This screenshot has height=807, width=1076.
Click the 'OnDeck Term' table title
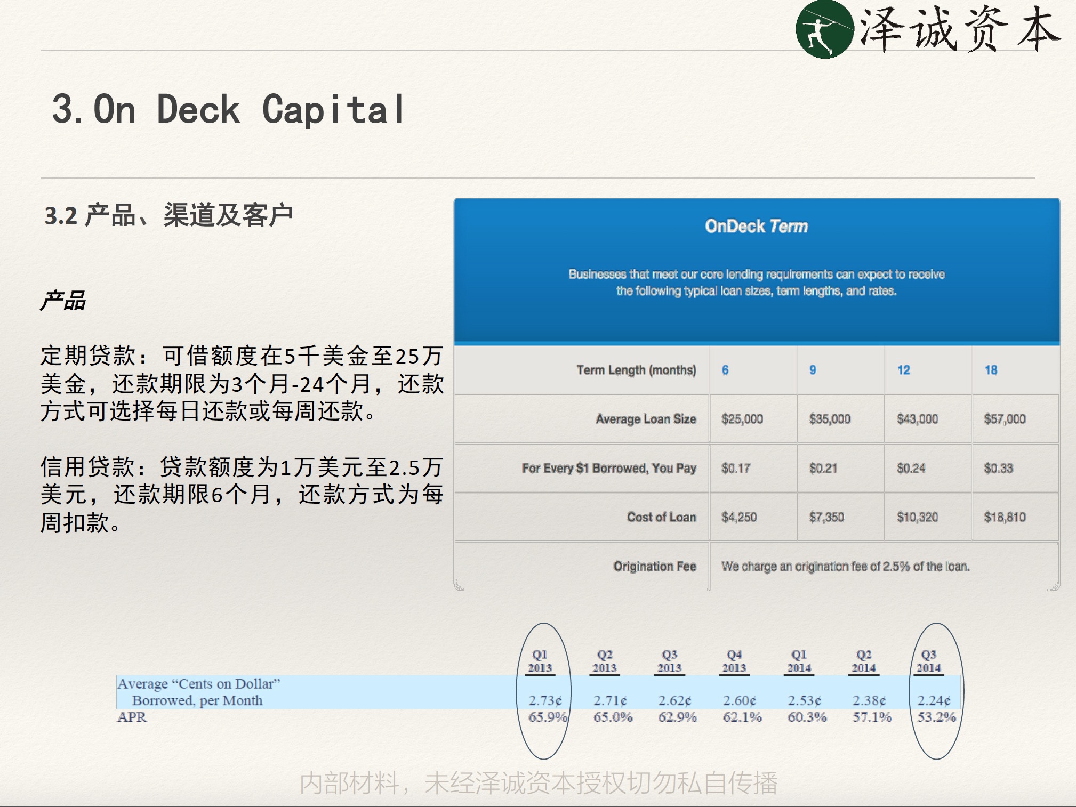(x=756, y=226)
